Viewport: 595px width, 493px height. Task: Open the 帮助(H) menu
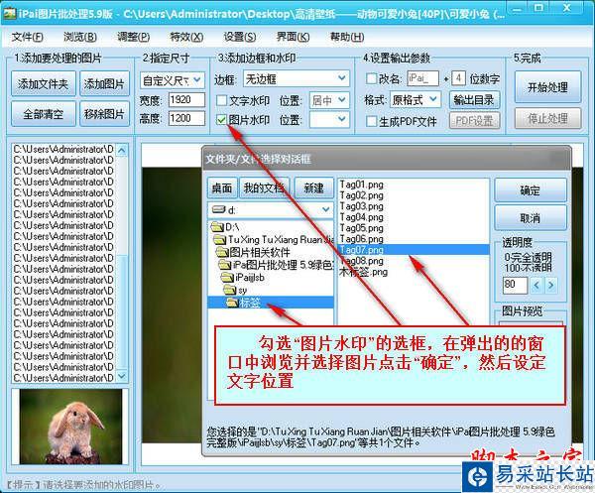(347, 37)
